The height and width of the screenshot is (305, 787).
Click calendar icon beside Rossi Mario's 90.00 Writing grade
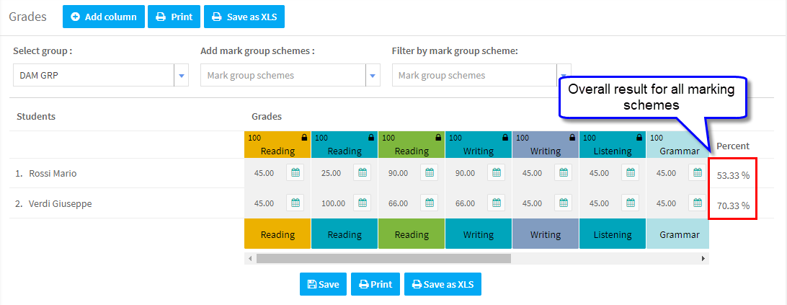pos(497,173)
